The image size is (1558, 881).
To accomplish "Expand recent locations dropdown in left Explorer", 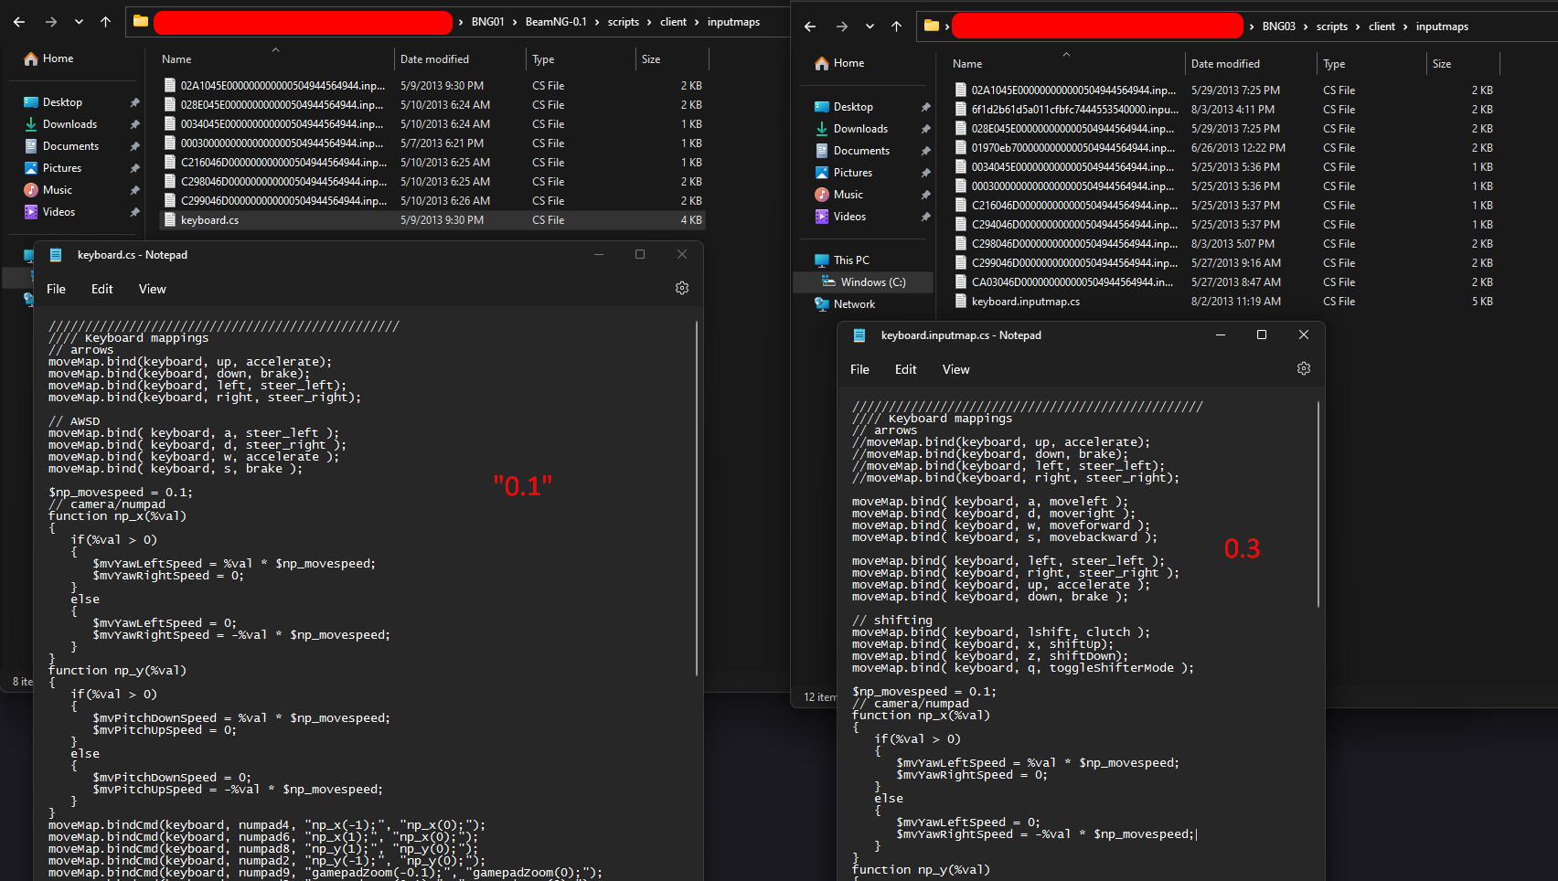I will 79,22.
